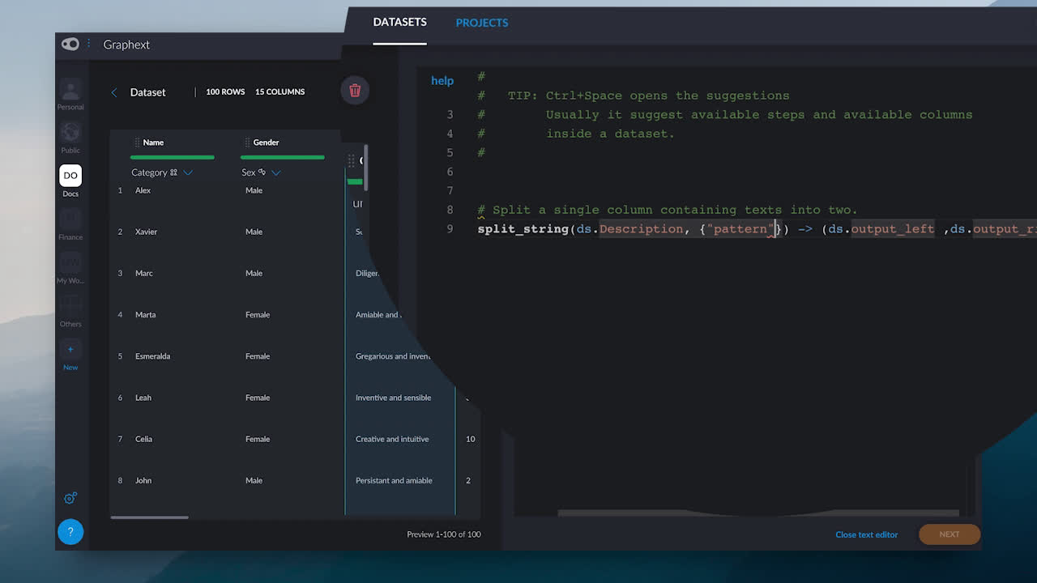Click the Graphext title text
The width and height of the screenshot is (1037, 583).
pyautogui.click(x=126, y=45)
